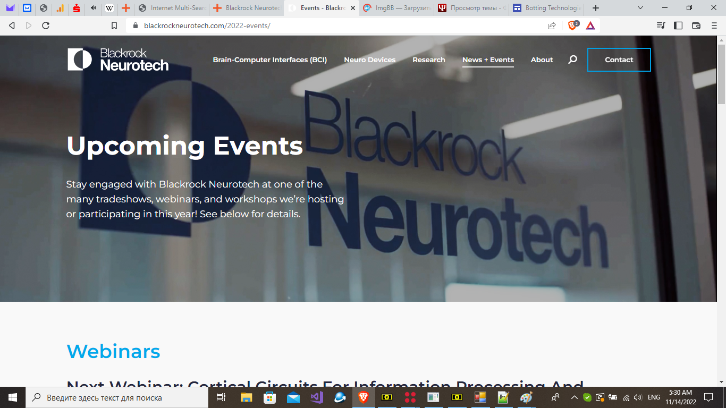Switch to the Wikipedia pinned tab
The height and width of the screenshot is (408, 726).
click(x=109, y=8)
